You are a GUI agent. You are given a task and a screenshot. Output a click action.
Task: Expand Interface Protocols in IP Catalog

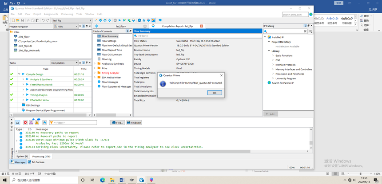pos(273,65)
